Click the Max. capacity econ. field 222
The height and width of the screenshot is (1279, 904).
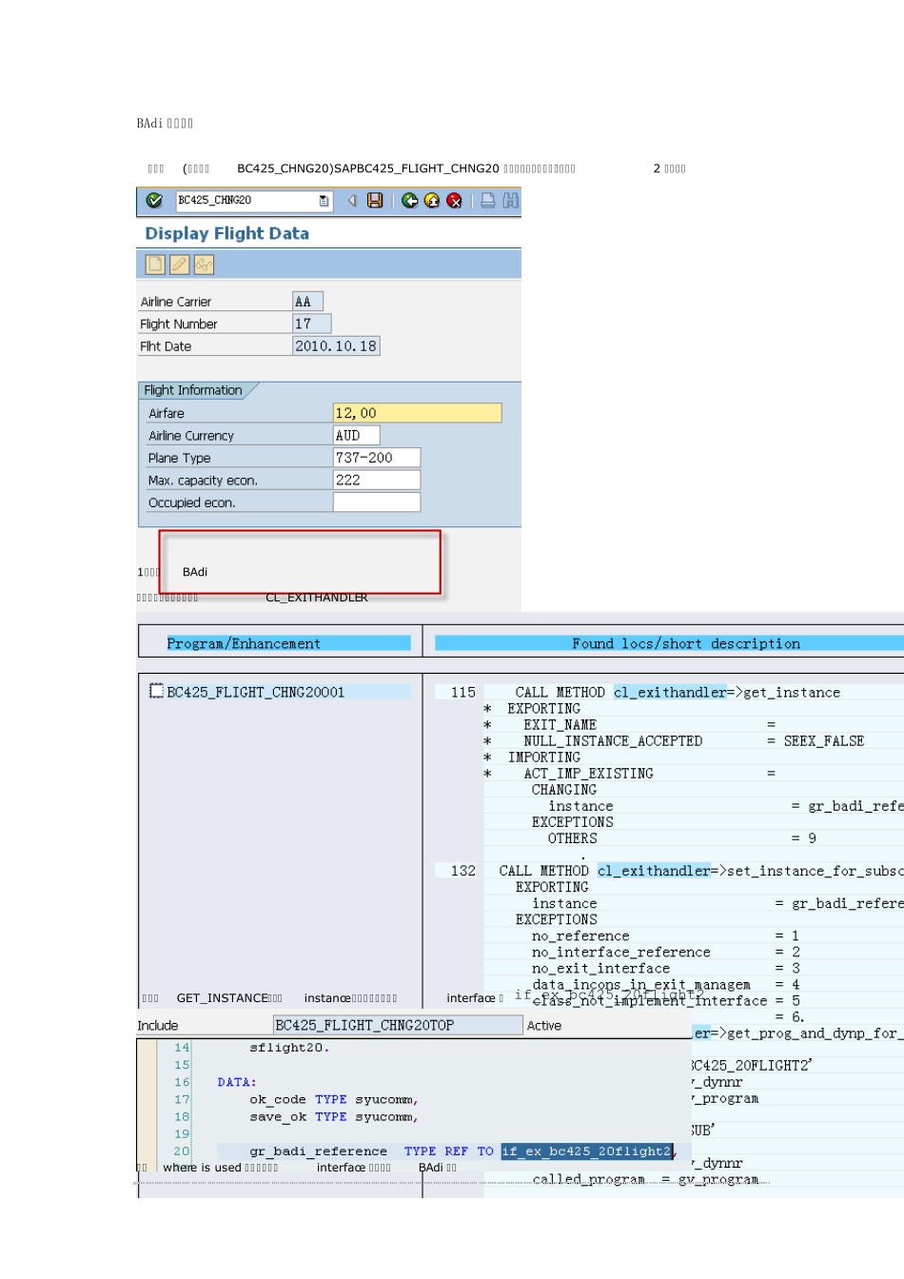click(376, 481)
